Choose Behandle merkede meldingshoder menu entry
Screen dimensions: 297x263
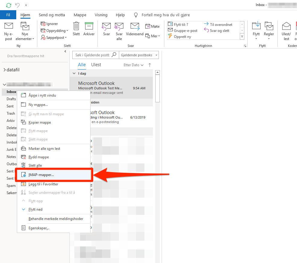click(x=54, y=219)
